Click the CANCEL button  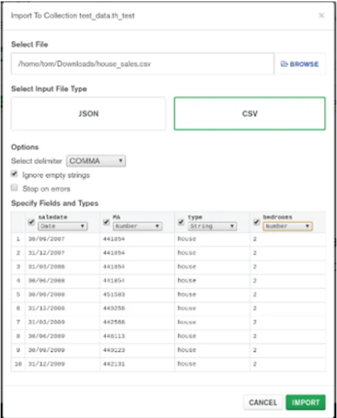click(263, 402)
